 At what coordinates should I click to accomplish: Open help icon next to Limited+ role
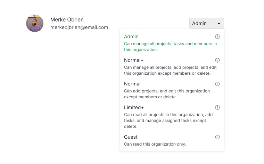pos(217,107)
